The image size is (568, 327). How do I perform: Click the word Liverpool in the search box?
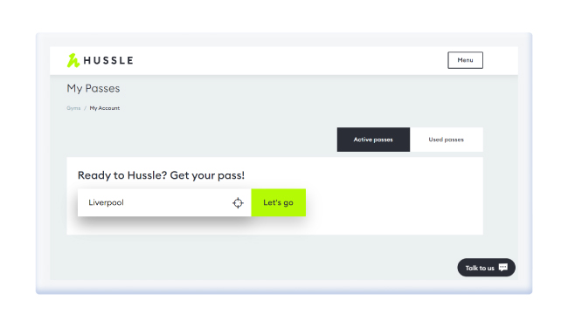click(x=106, y=202)
